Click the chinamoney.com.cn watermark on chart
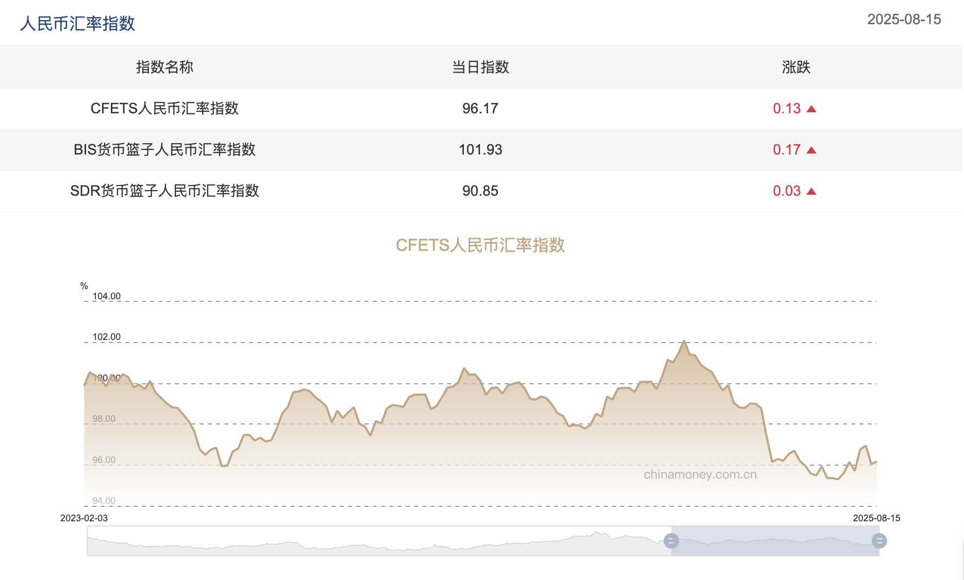 700,474
